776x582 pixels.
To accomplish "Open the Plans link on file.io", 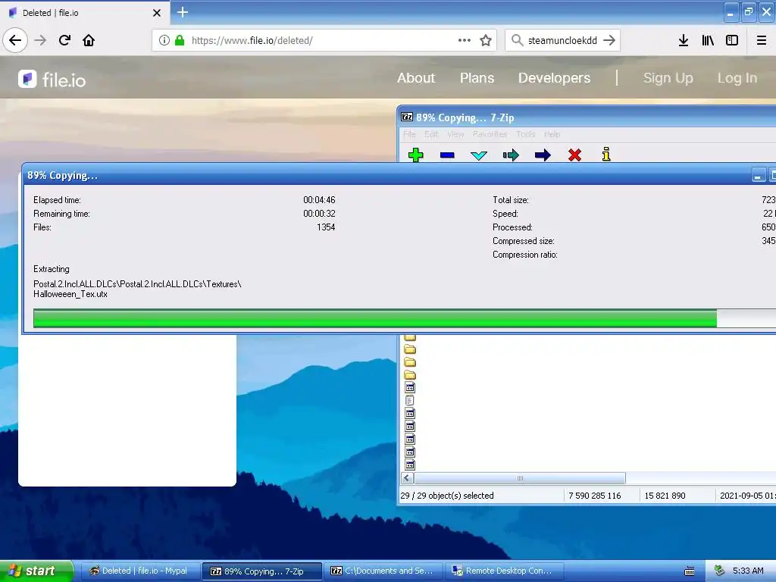I will (x=477, y=78).
